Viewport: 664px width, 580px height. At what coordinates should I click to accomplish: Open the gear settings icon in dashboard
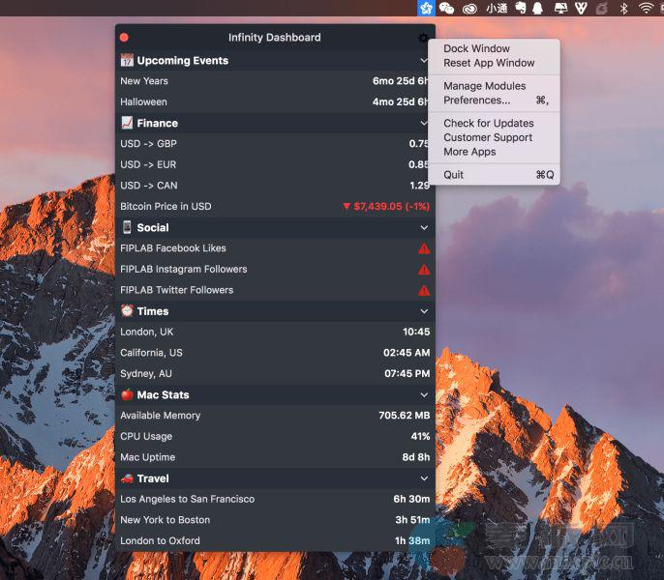tap(423, 38)
